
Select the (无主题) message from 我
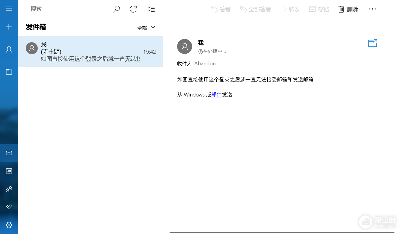tap(91, 52)
